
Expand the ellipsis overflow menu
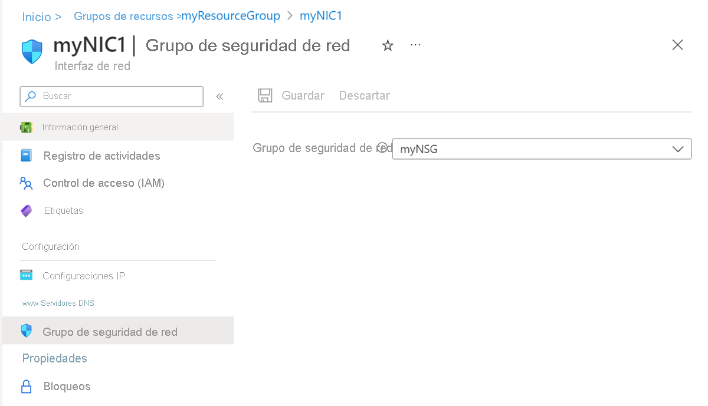415,45
